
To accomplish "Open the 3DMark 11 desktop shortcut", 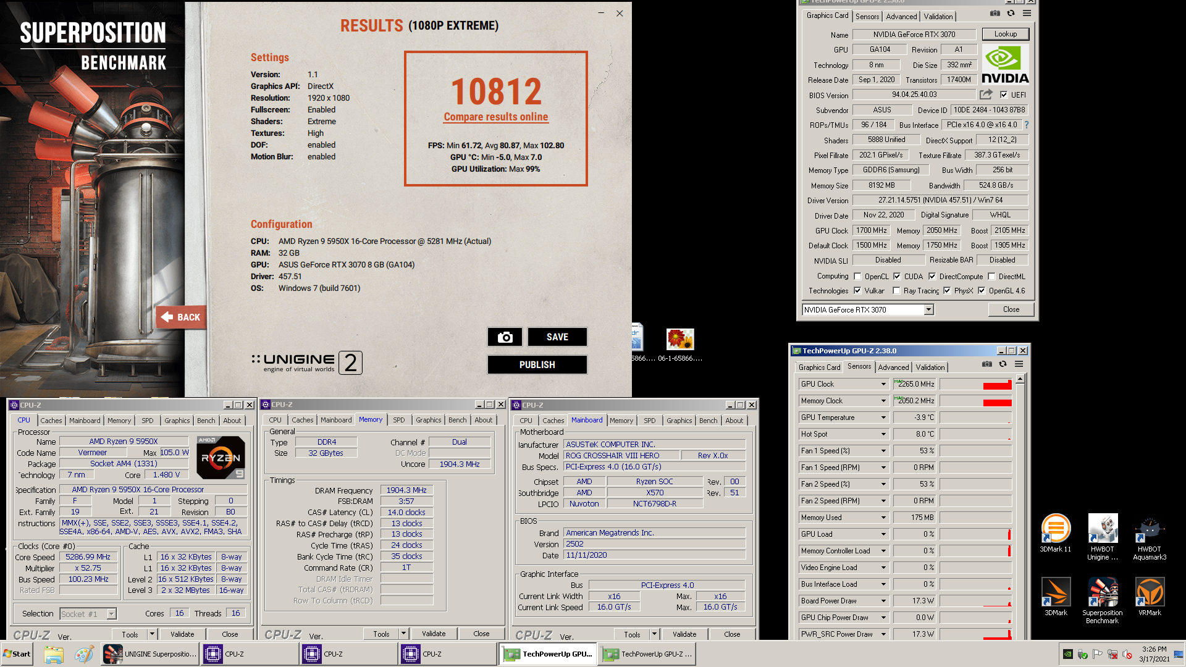I will 1056,533.
